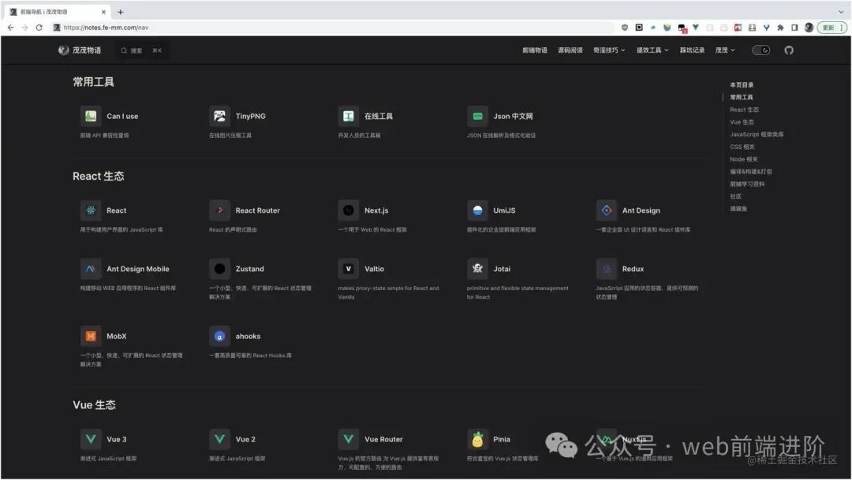Click the UmiJS card icon
This screenshot has width=852, height=480.
[477, 210]
